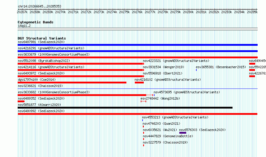Image resolution: width=266 pixels, height=157 pixels.
Task: Click thin blue line of nsv3236621
Action: coord(137,89)
